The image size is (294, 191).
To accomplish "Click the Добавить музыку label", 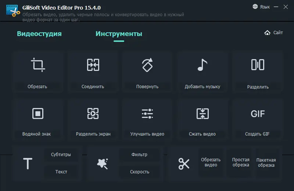I will (x=202, y=87).
